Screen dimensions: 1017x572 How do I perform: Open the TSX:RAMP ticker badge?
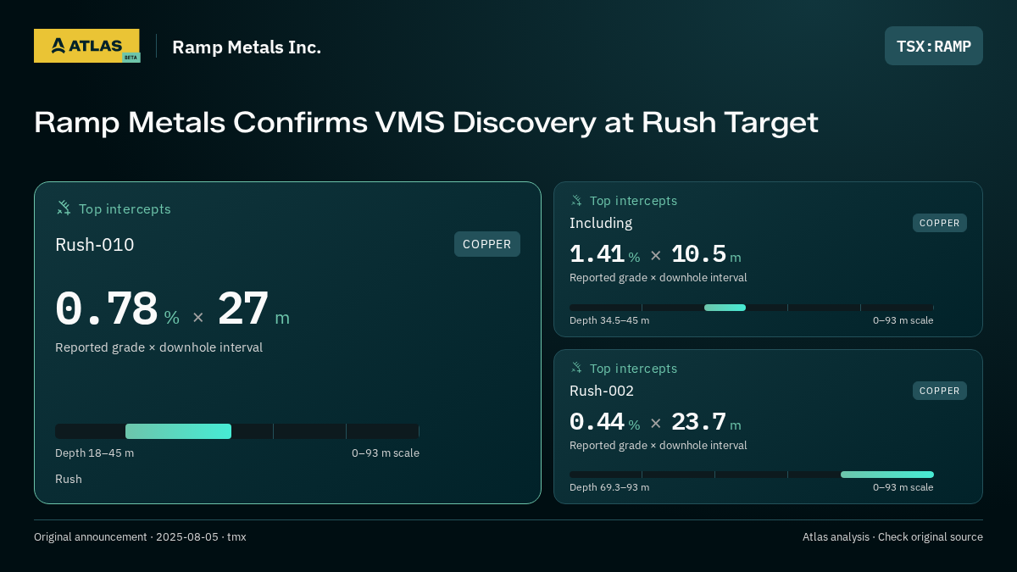click(934, 46)
